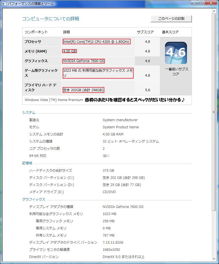This screenshot has height=264, width=219.
Task: Click the 4.00 GB RAM value
Action: (113, 134)
